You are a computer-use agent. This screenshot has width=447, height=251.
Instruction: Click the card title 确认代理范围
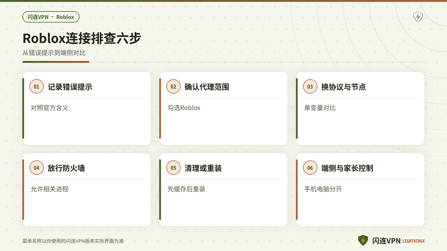coord(207,87)
